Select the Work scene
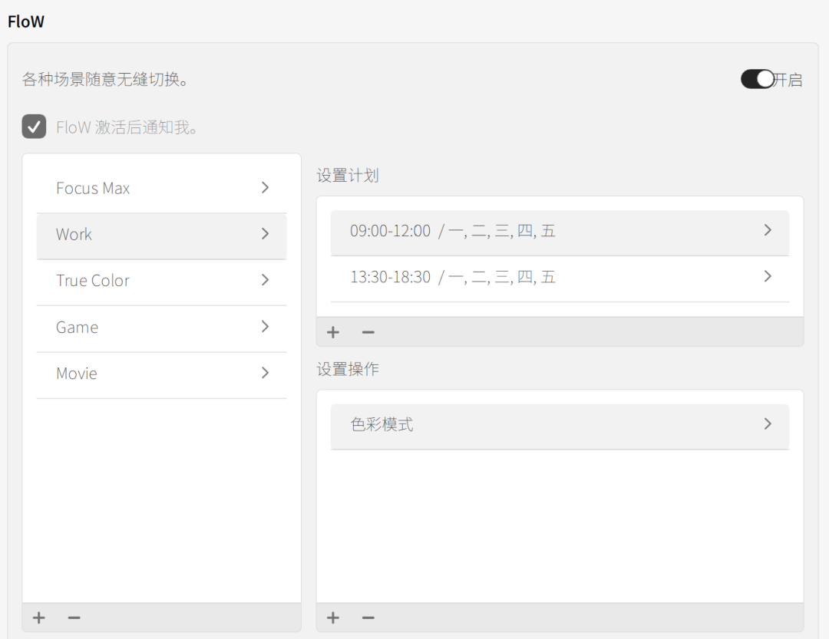This screenshot has width=829, height=639. (x=74, y=235)
